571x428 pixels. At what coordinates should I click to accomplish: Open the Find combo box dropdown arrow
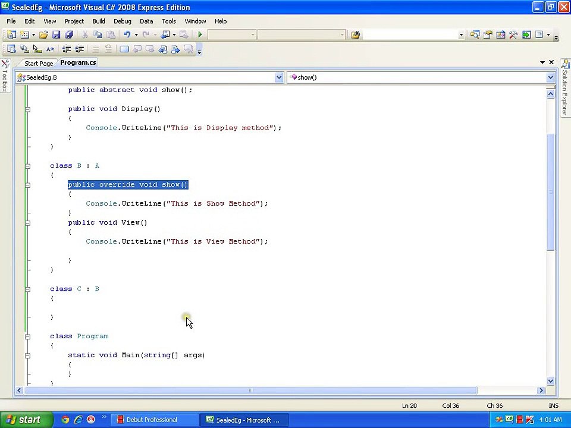click(x=461, y=34)
